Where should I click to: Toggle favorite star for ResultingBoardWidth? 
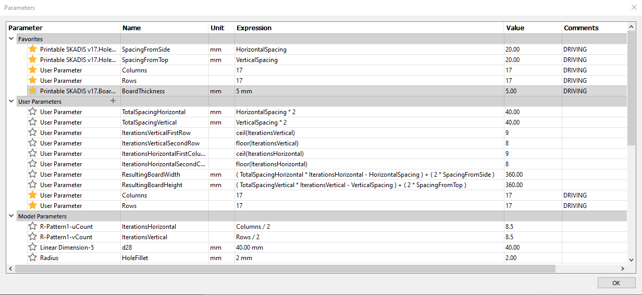pos(32,174)
